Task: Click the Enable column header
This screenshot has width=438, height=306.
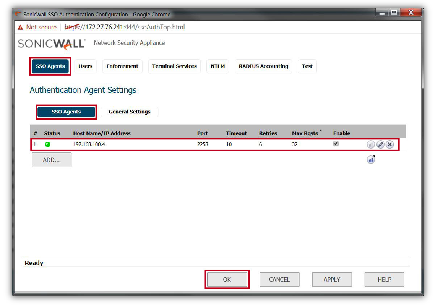Action: coord(342,133)
